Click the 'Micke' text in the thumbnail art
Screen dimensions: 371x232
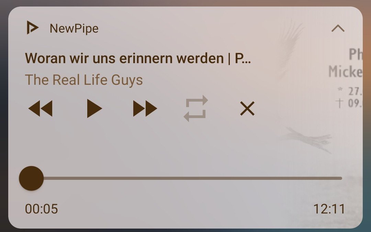tap(346, 71)
